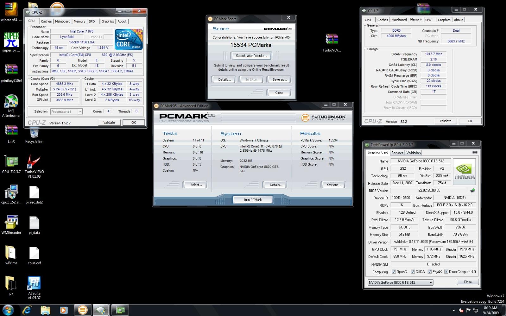Launch MSI Afterburner from desktop
Image resolution: width=506 pixels, height=316 pixels.
pyautogui.click(x=11, y=106)
